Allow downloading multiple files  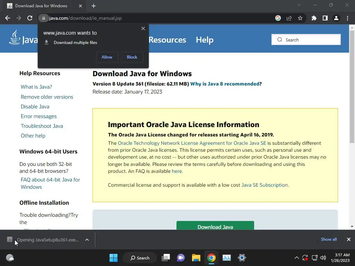107,57
